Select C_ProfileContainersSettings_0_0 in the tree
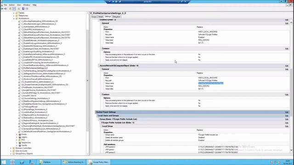The width and height of the screenshot is (294, 165). click(x=34, y=68)
